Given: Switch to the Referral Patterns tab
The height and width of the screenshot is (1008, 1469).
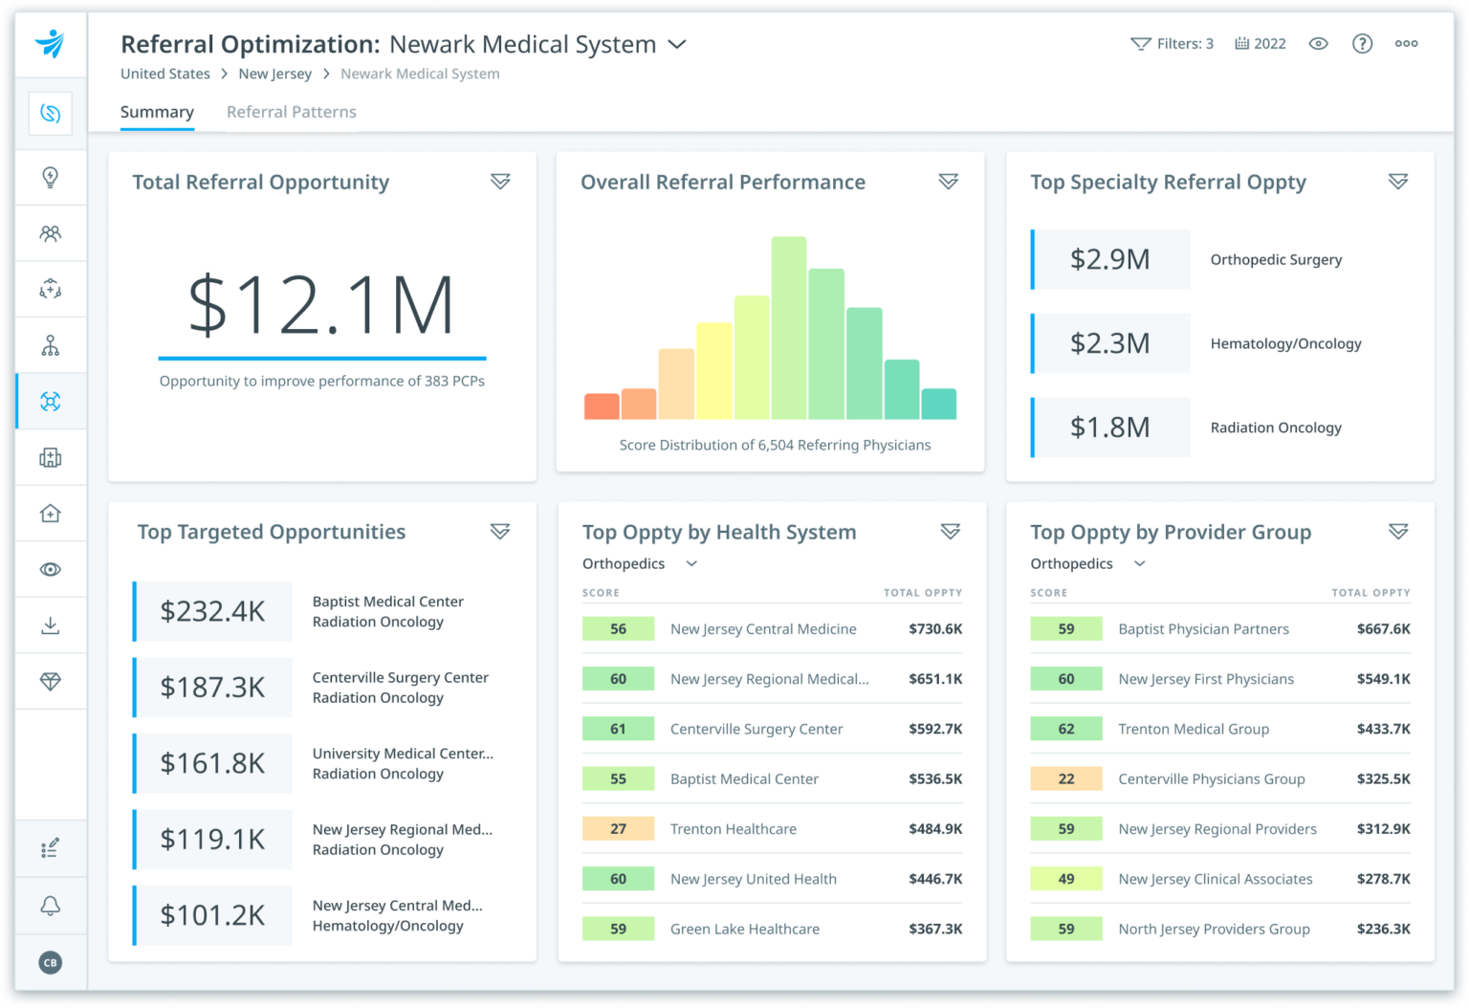Looking at the screenshot, I should 291,112.
